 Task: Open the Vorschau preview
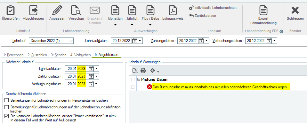click(76, 10)
